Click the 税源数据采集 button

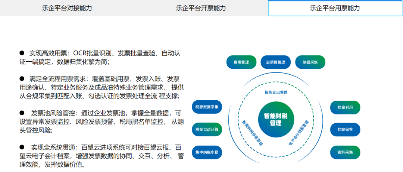coord(207,107)
